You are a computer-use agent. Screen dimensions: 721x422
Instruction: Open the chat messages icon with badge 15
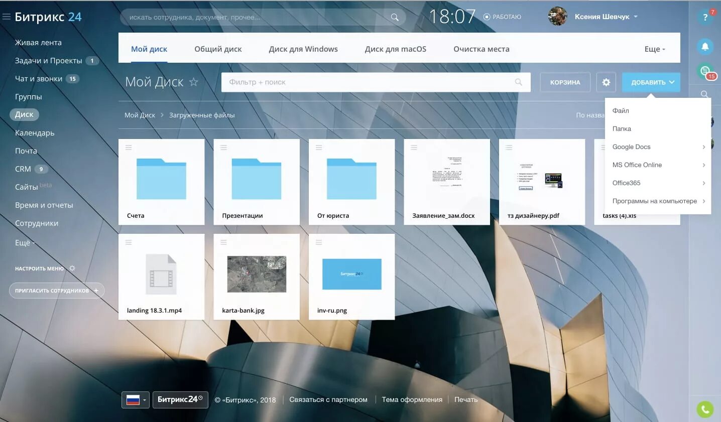pos(705,71)
